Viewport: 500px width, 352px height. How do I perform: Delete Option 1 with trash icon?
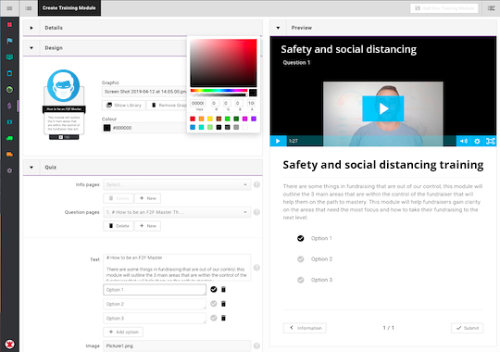(223, 289)
